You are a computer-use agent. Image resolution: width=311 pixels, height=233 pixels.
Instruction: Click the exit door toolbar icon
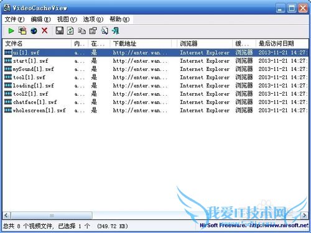tap(116, 31)
